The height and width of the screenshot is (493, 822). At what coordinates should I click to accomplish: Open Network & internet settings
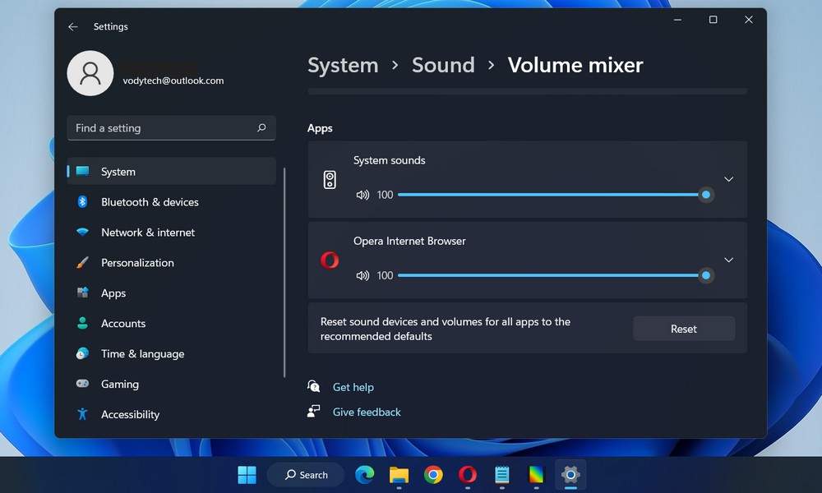tap(172, 232)
